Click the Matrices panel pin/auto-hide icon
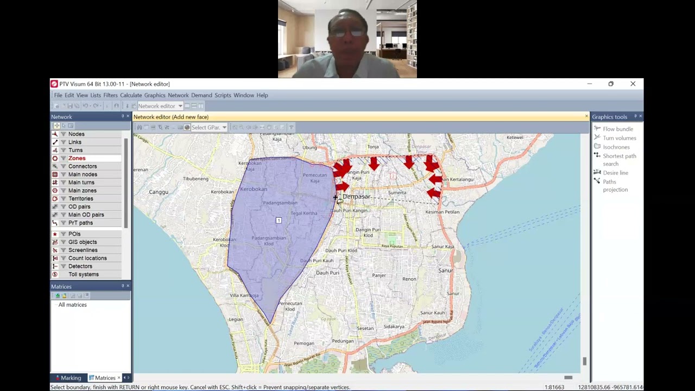This screenshot has height=391, width=695. click(123, 286)
